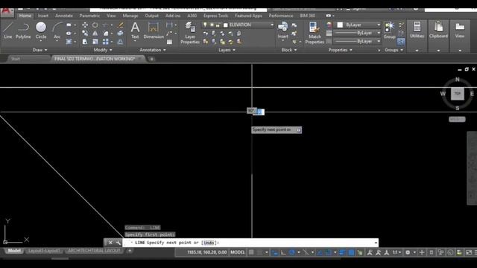
Task: Open the annotation scale 1:1 dropdown
Action: point(397,252)
